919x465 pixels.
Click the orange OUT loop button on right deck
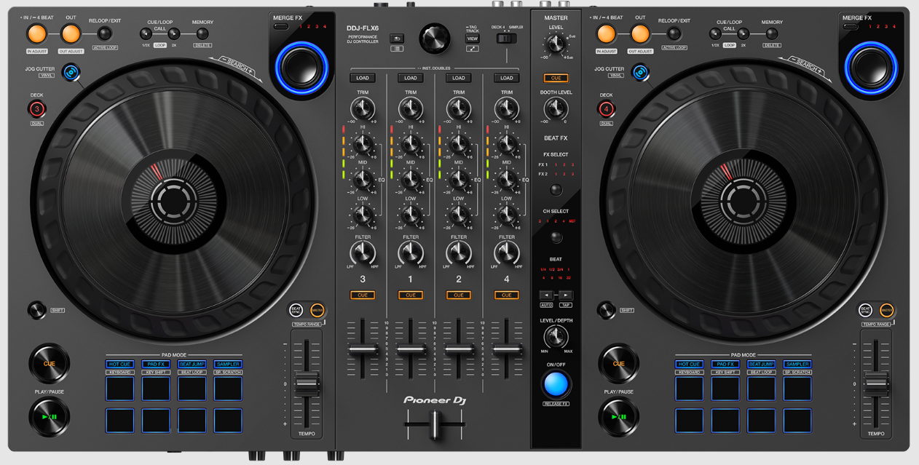tap(640, 33)
